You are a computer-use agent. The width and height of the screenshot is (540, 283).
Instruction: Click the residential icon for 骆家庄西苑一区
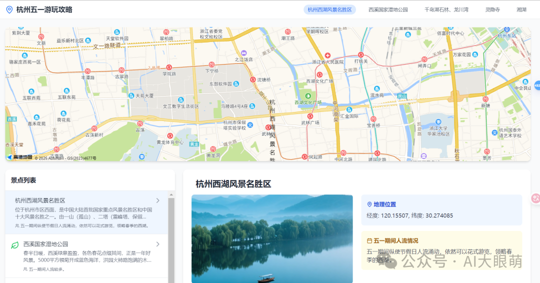(24, 55)
